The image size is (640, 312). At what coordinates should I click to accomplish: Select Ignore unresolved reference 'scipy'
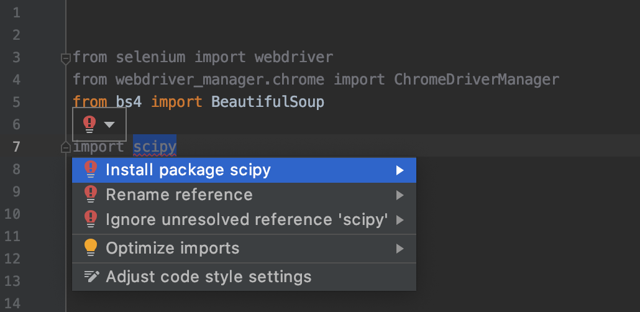pyautogui.click(x=244, y=220)
